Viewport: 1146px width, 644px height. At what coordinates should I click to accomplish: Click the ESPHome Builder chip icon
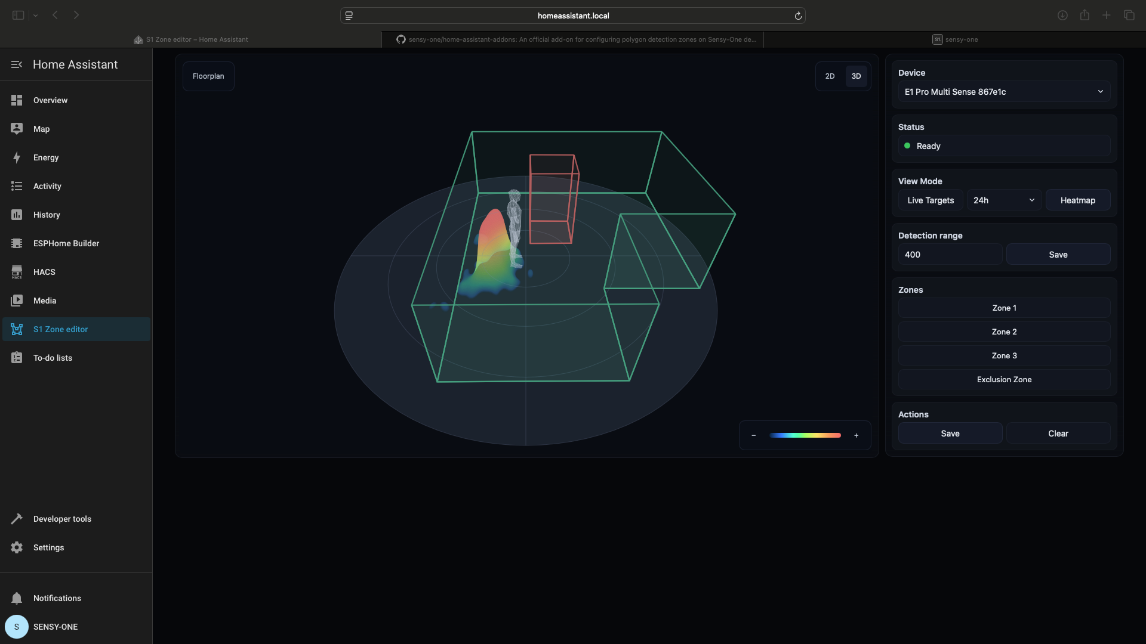tap(17, 243)
